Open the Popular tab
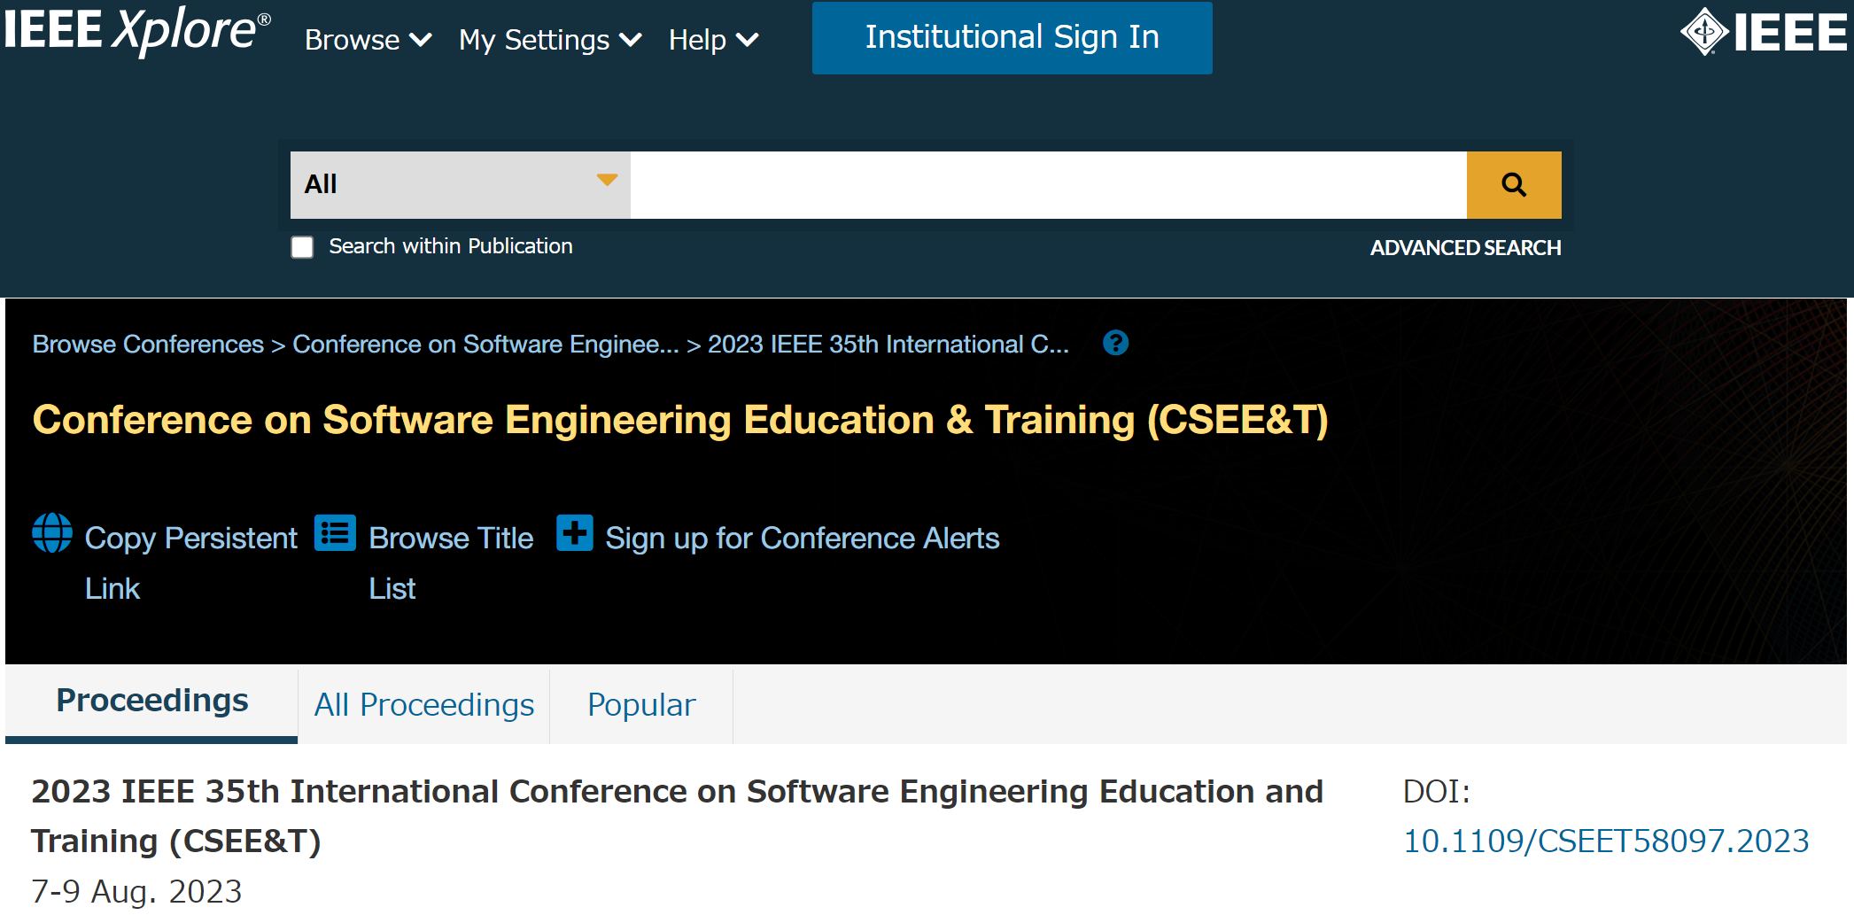This screenshot has height=915, width=1854. point(641,705)
